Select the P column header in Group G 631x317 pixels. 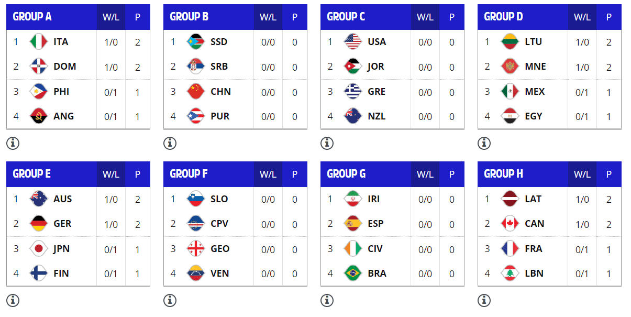coord(452,174)
